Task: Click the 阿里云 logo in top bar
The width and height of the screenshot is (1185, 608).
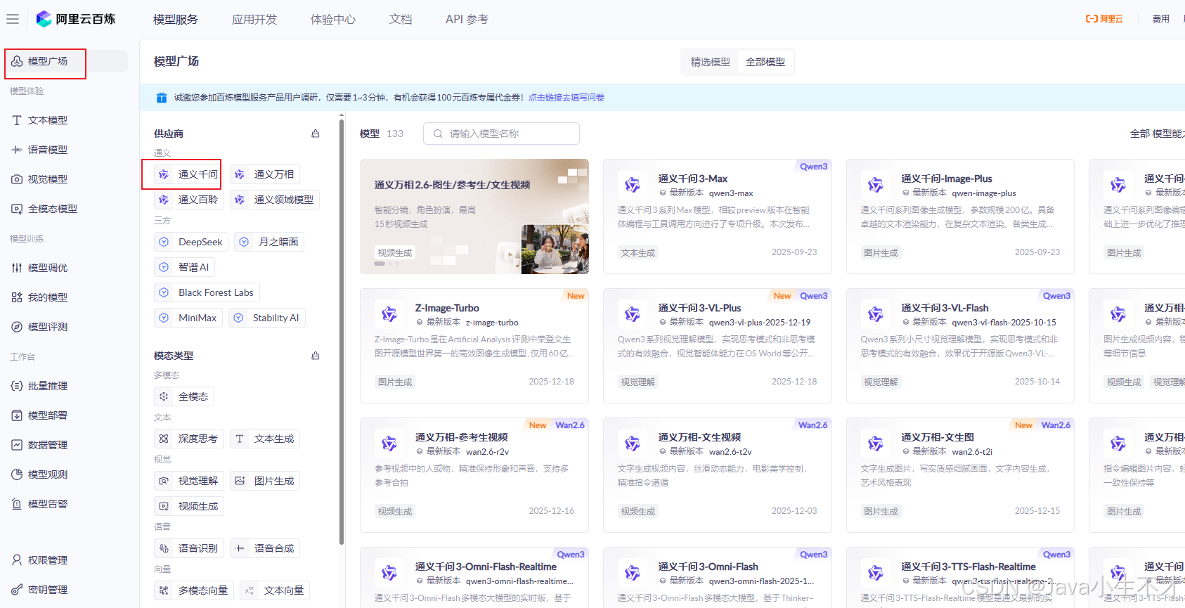Action: [1104, 19]
